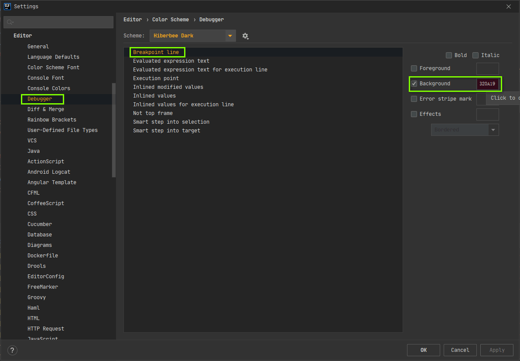Click the search magnifier icon in sidebar
The height and width of the screenshot is (361, 520).
pos(10,22)
